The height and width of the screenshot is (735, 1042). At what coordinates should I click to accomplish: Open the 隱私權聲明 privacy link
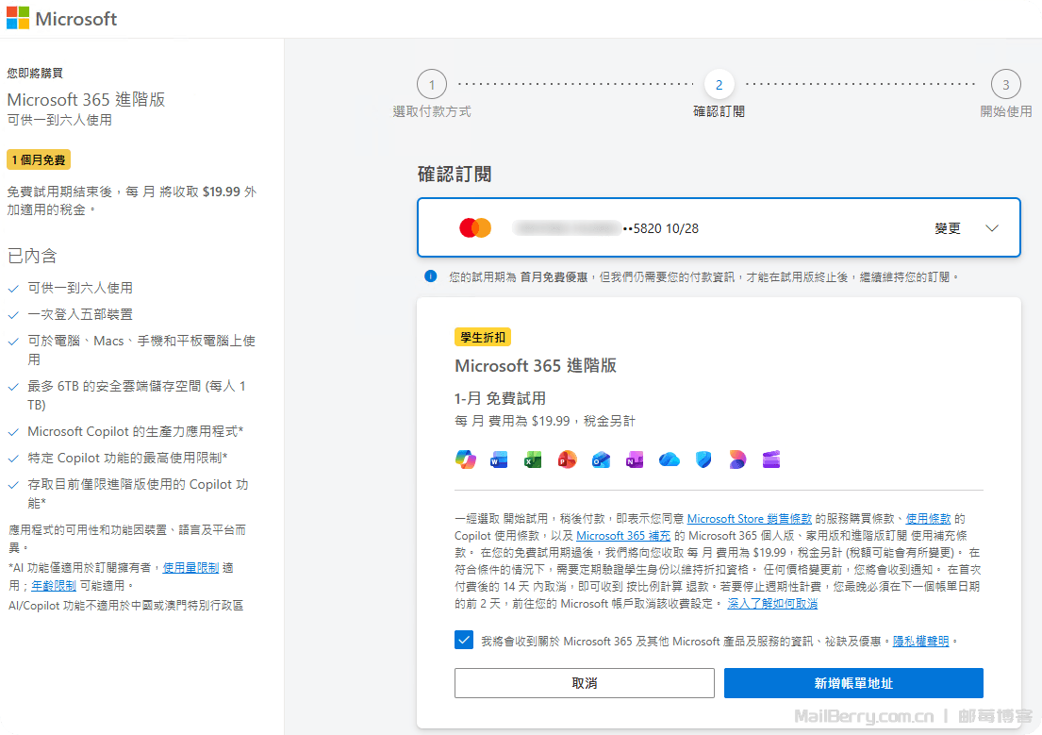[x=921, y=641]
